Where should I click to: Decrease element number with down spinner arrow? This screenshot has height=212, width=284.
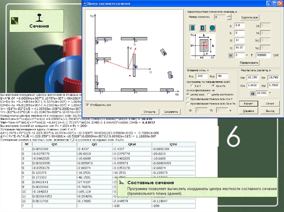coord(229,19)
